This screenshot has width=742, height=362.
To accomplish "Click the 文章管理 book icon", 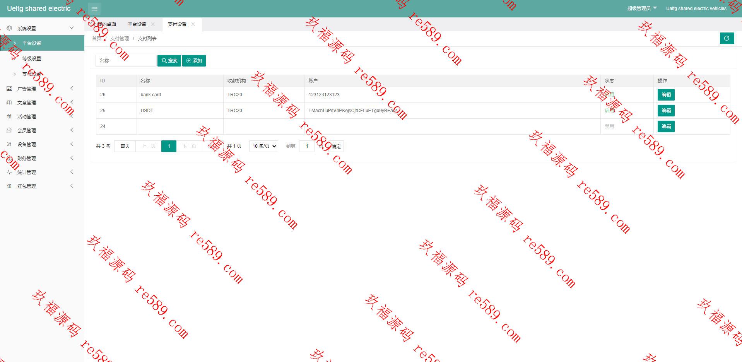I will [x=9, y=102].
